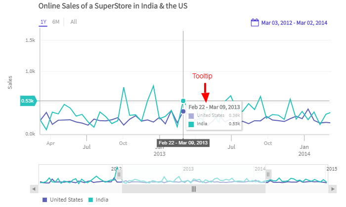The height and width of the screenshot is (207, 346).
Task: Click the left navigator window handle
Action: coord(119,174)
